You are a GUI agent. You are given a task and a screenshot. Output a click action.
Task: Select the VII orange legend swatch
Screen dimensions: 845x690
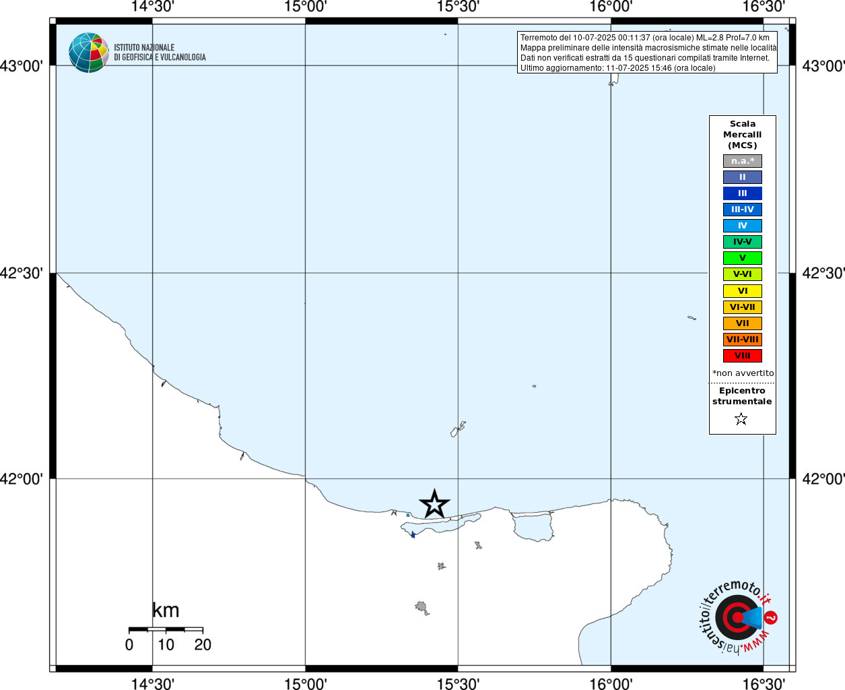pos(743,323)
